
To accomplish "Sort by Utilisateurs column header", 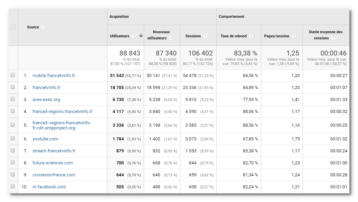I will tap(119, 36).
